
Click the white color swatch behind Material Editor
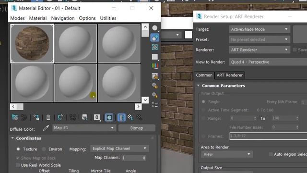pyautogui.click(x=189, y=35)
